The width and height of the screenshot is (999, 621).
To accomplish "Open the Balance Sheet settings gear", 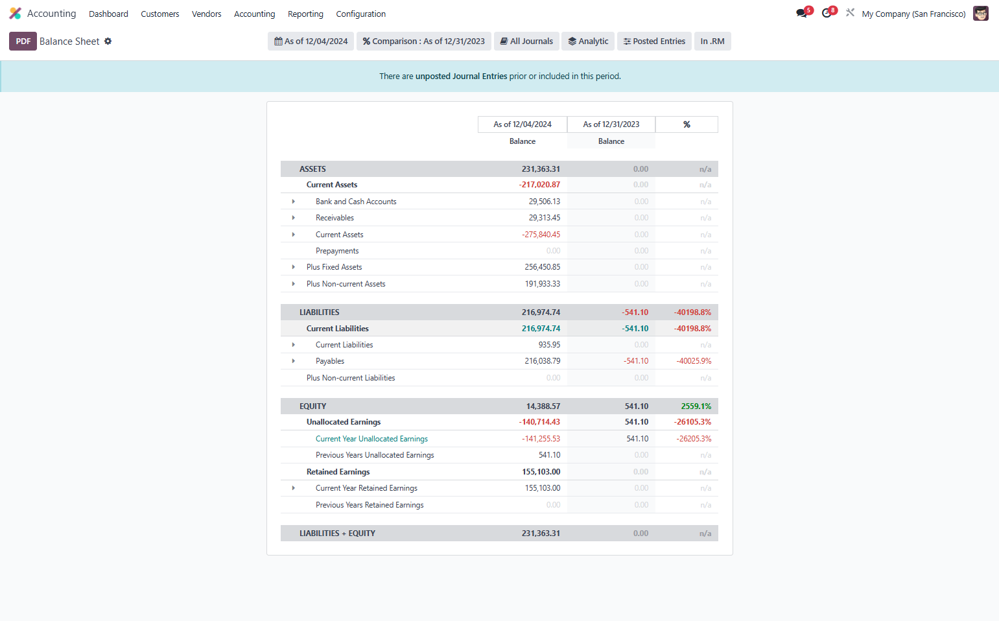I will tap(108, 41).
